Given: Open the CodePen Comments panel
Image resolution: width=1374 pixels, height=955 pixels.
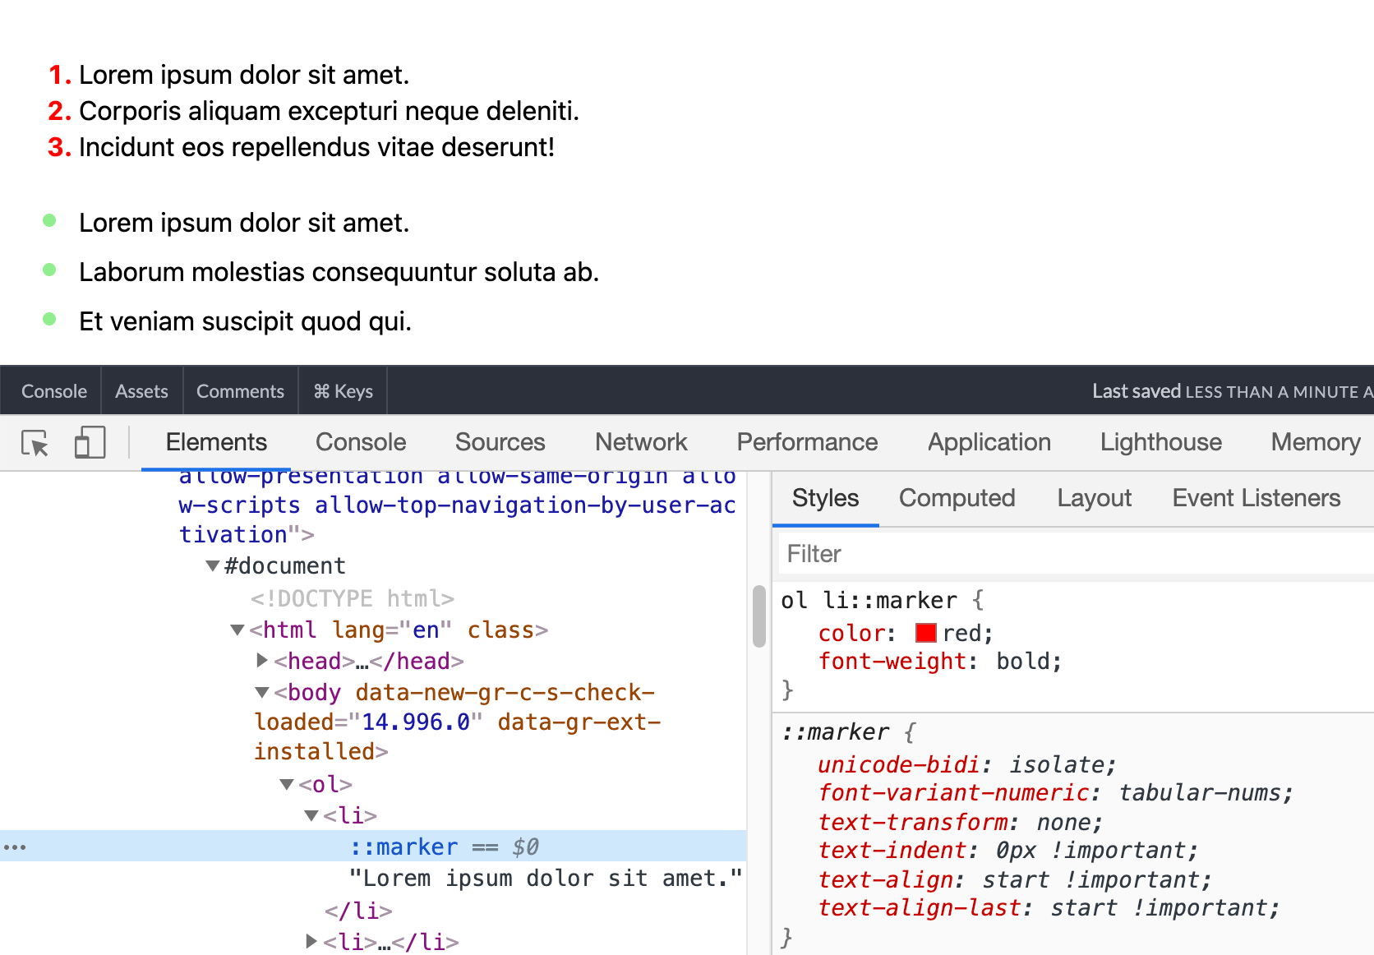Looking at the screenshot, I should point(240,391).
